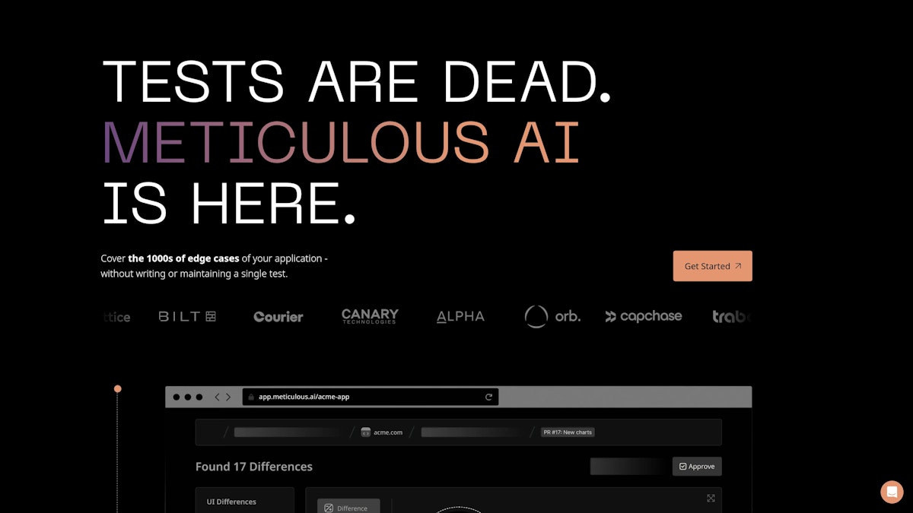Open the chat support bubble icon
The width and height of the screenshot is (913, 513).
coord(892,492)
